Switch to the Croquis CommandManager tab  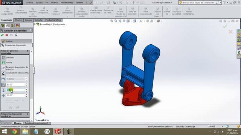[x=29, y=20]
